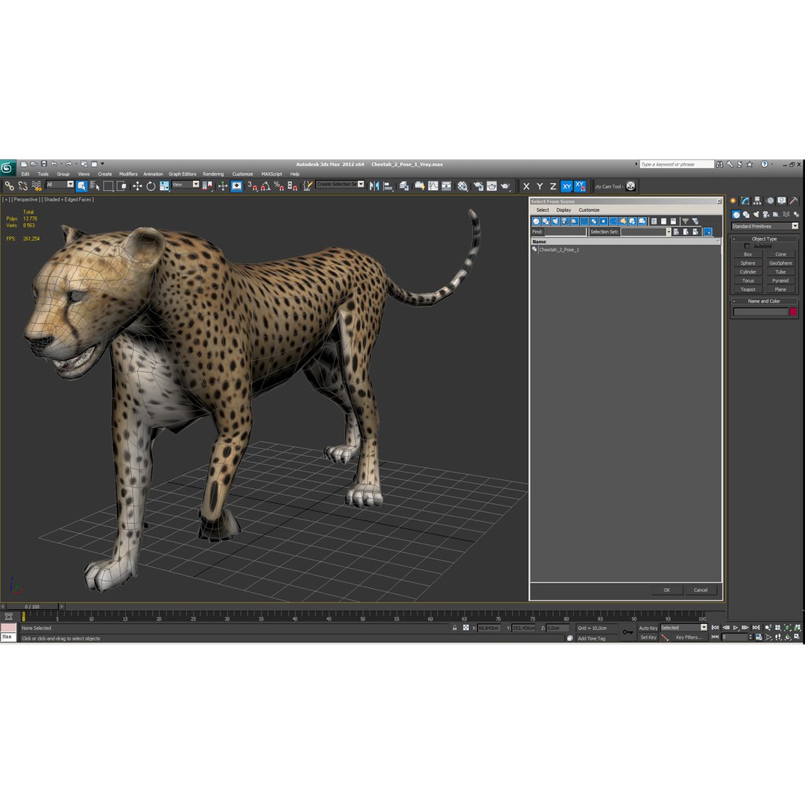805x805 pixels.
Task: Toggle Spinner Snap icon
Action: 292,186
